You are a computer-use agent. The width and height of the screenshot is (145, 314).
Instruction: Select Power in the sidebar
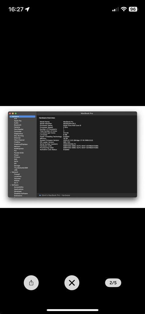tap(17, 155)
